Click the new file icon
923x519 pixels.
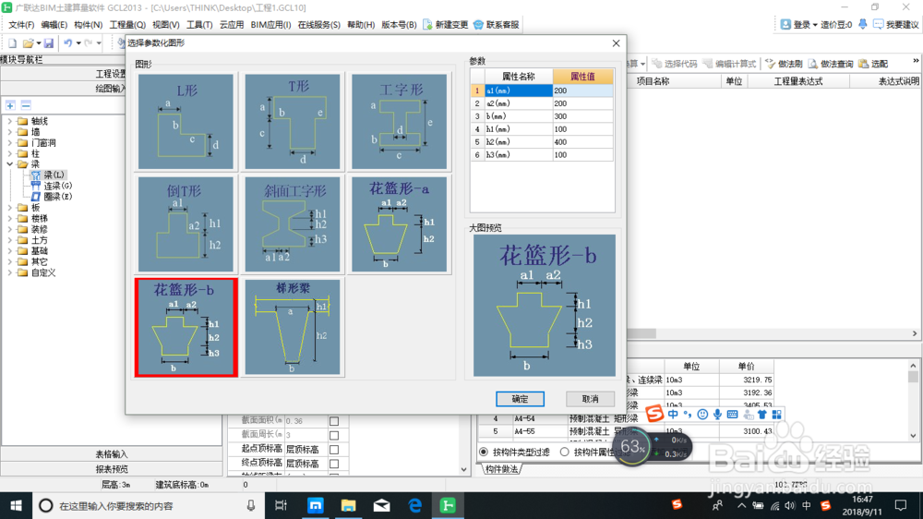pyautogui.click(x=12, y=43)
